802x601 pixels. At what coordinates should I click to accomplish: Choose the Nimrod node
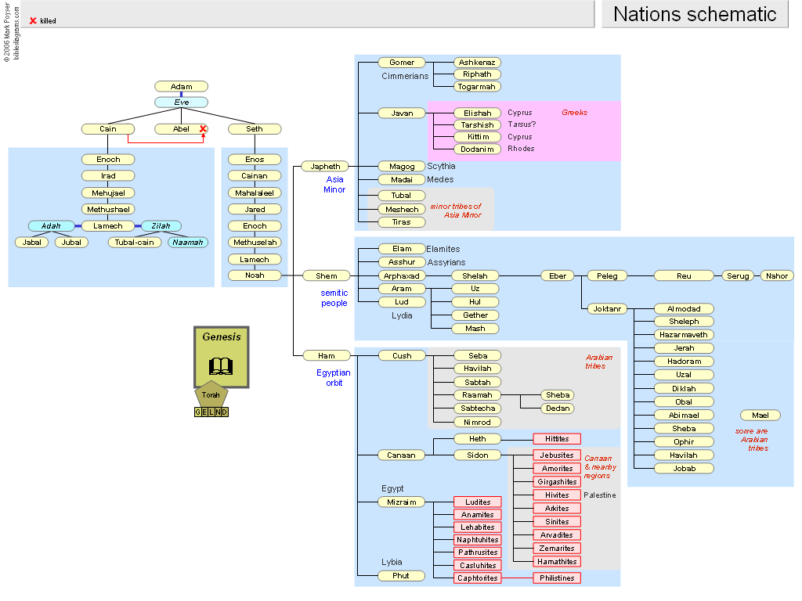(x=478, y=422)
